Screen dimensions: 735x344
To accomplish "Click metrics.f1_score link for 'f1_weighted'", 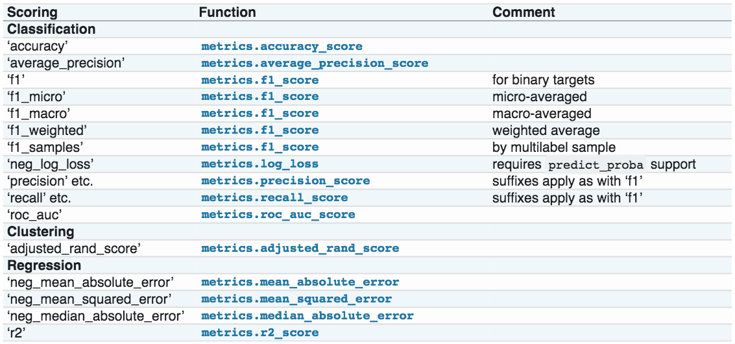I will pos(259,130).
